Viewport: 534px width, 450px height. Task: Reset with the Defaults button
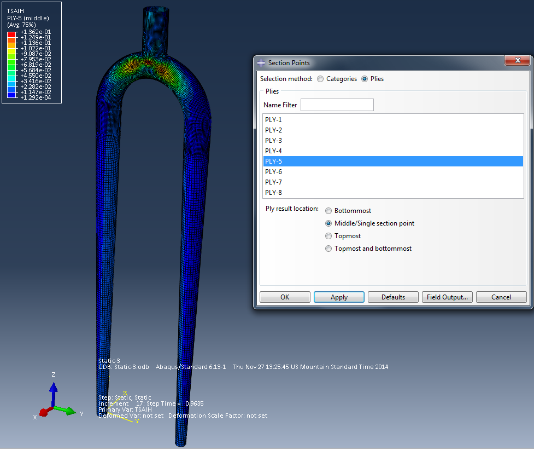tap(393, 297)
